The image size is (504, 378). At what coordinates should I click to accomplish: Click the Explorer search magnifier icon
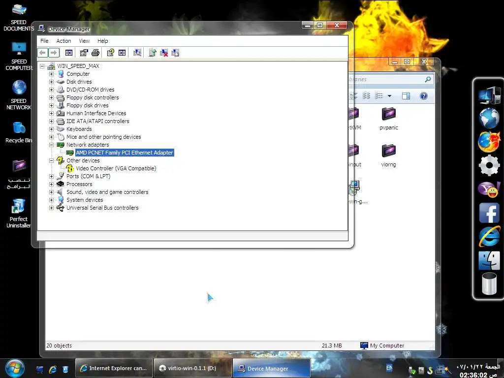pyautogui.click(x=428, y=79)
